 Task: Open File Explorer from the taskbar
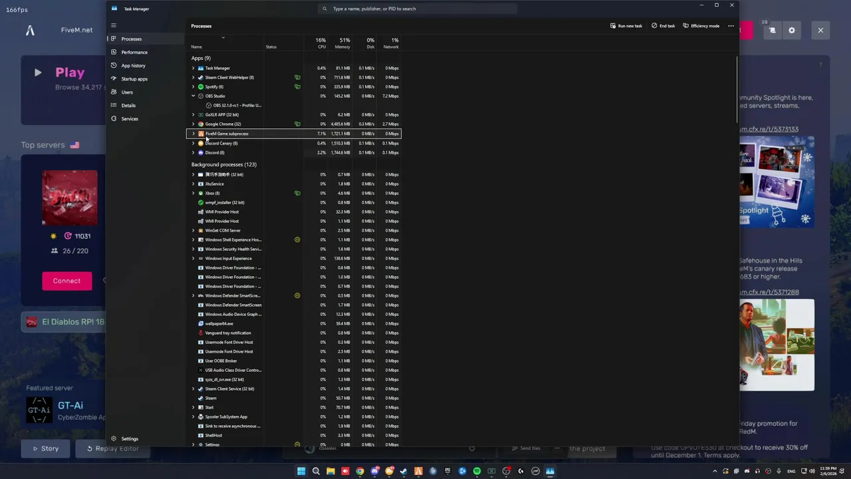click(x=330, y=471)
